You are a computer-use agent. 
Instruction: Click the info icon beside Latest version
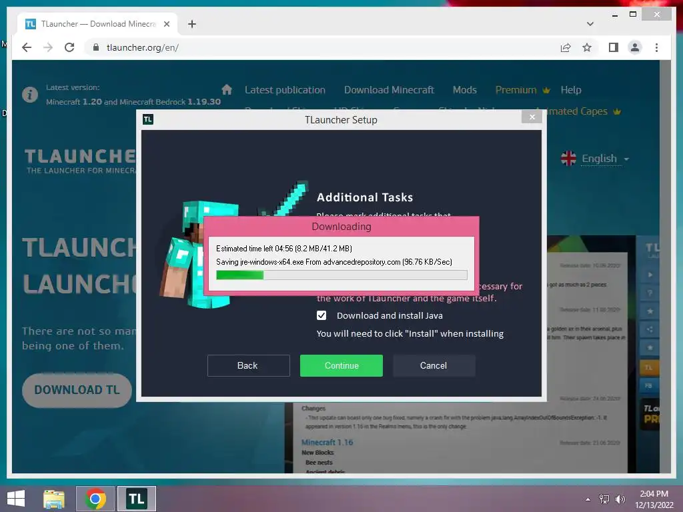coord(30,95)
